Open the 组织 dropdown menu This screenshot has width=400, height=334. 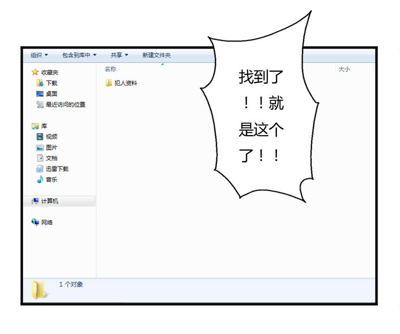coord(39,55)
